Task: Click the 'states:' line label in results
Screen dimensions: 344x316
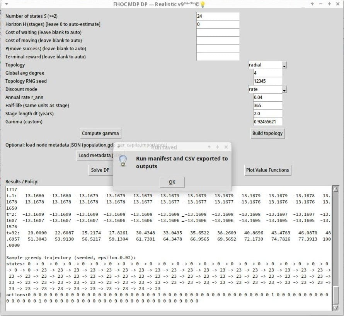Action: click(15, 264)
